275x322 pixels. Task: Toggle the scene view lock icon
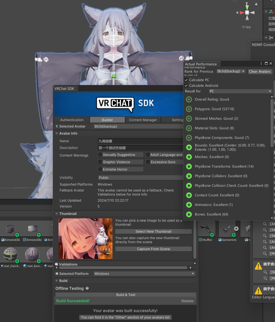[256, 4]
